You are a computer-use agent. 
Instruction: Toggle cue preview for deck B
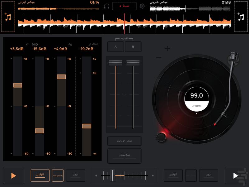pyautogui.click(x=133, y=47)
